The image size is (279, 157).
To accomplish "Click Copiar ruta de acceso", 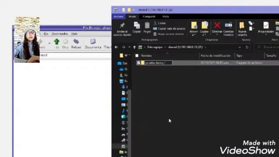I will tap(169, 28).
